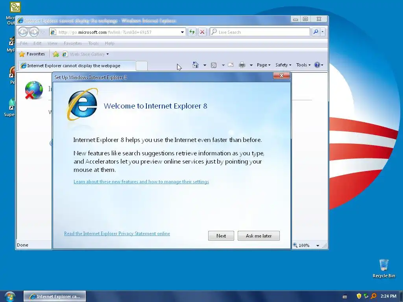Open a new blank tab
Screen dimensions: 403x302
pos(142,66)
